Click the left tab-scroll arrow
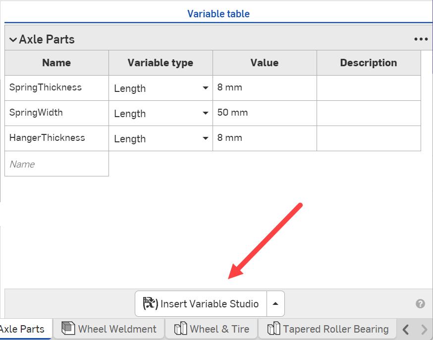Image resolution: width=433 pixels, height=340 pixels. coord(406,328)
